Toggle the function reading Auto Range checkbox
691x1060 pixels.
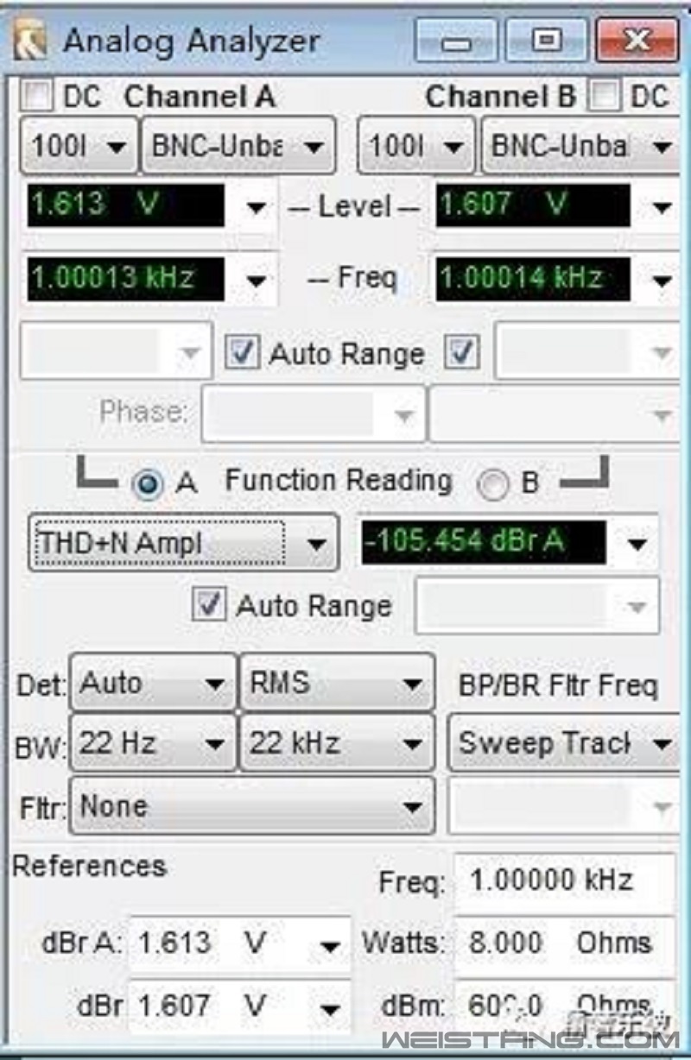pyautogui.click(x=208, y=604)
